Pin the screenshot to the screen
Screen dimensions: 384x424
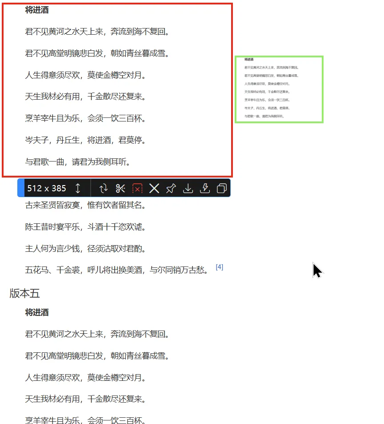coord(171,188)
